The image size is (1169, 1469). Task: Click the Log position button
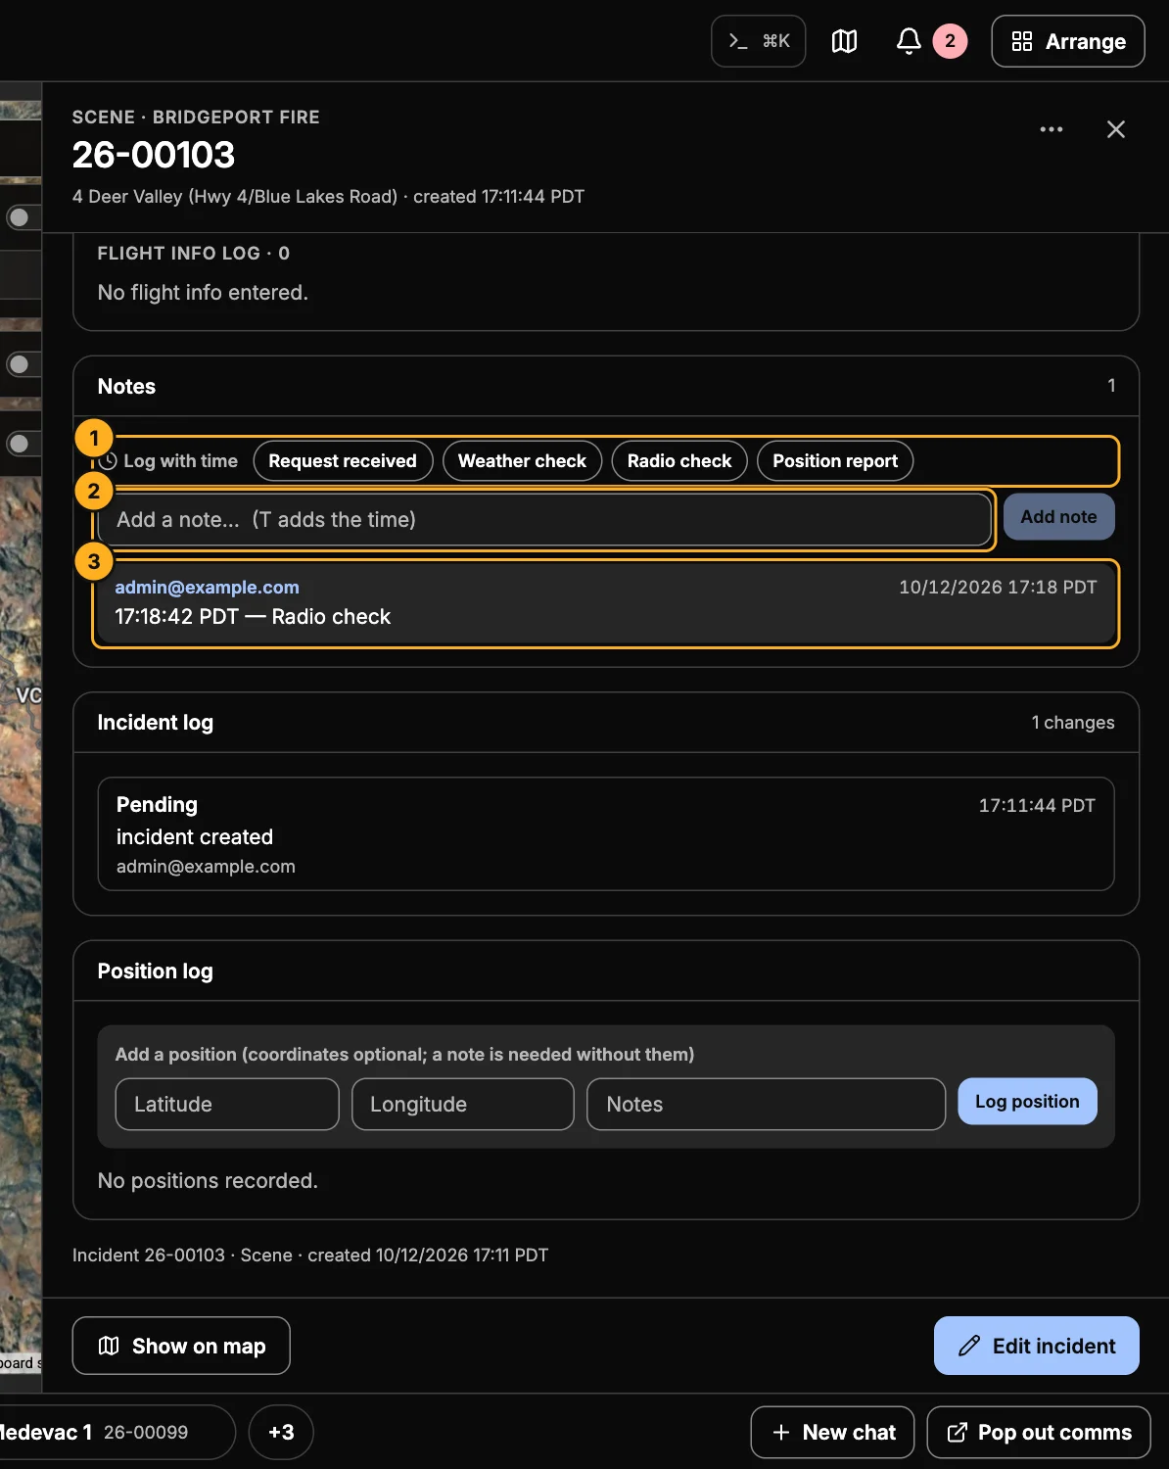pyautogui.click(x=1027, y=1102)
